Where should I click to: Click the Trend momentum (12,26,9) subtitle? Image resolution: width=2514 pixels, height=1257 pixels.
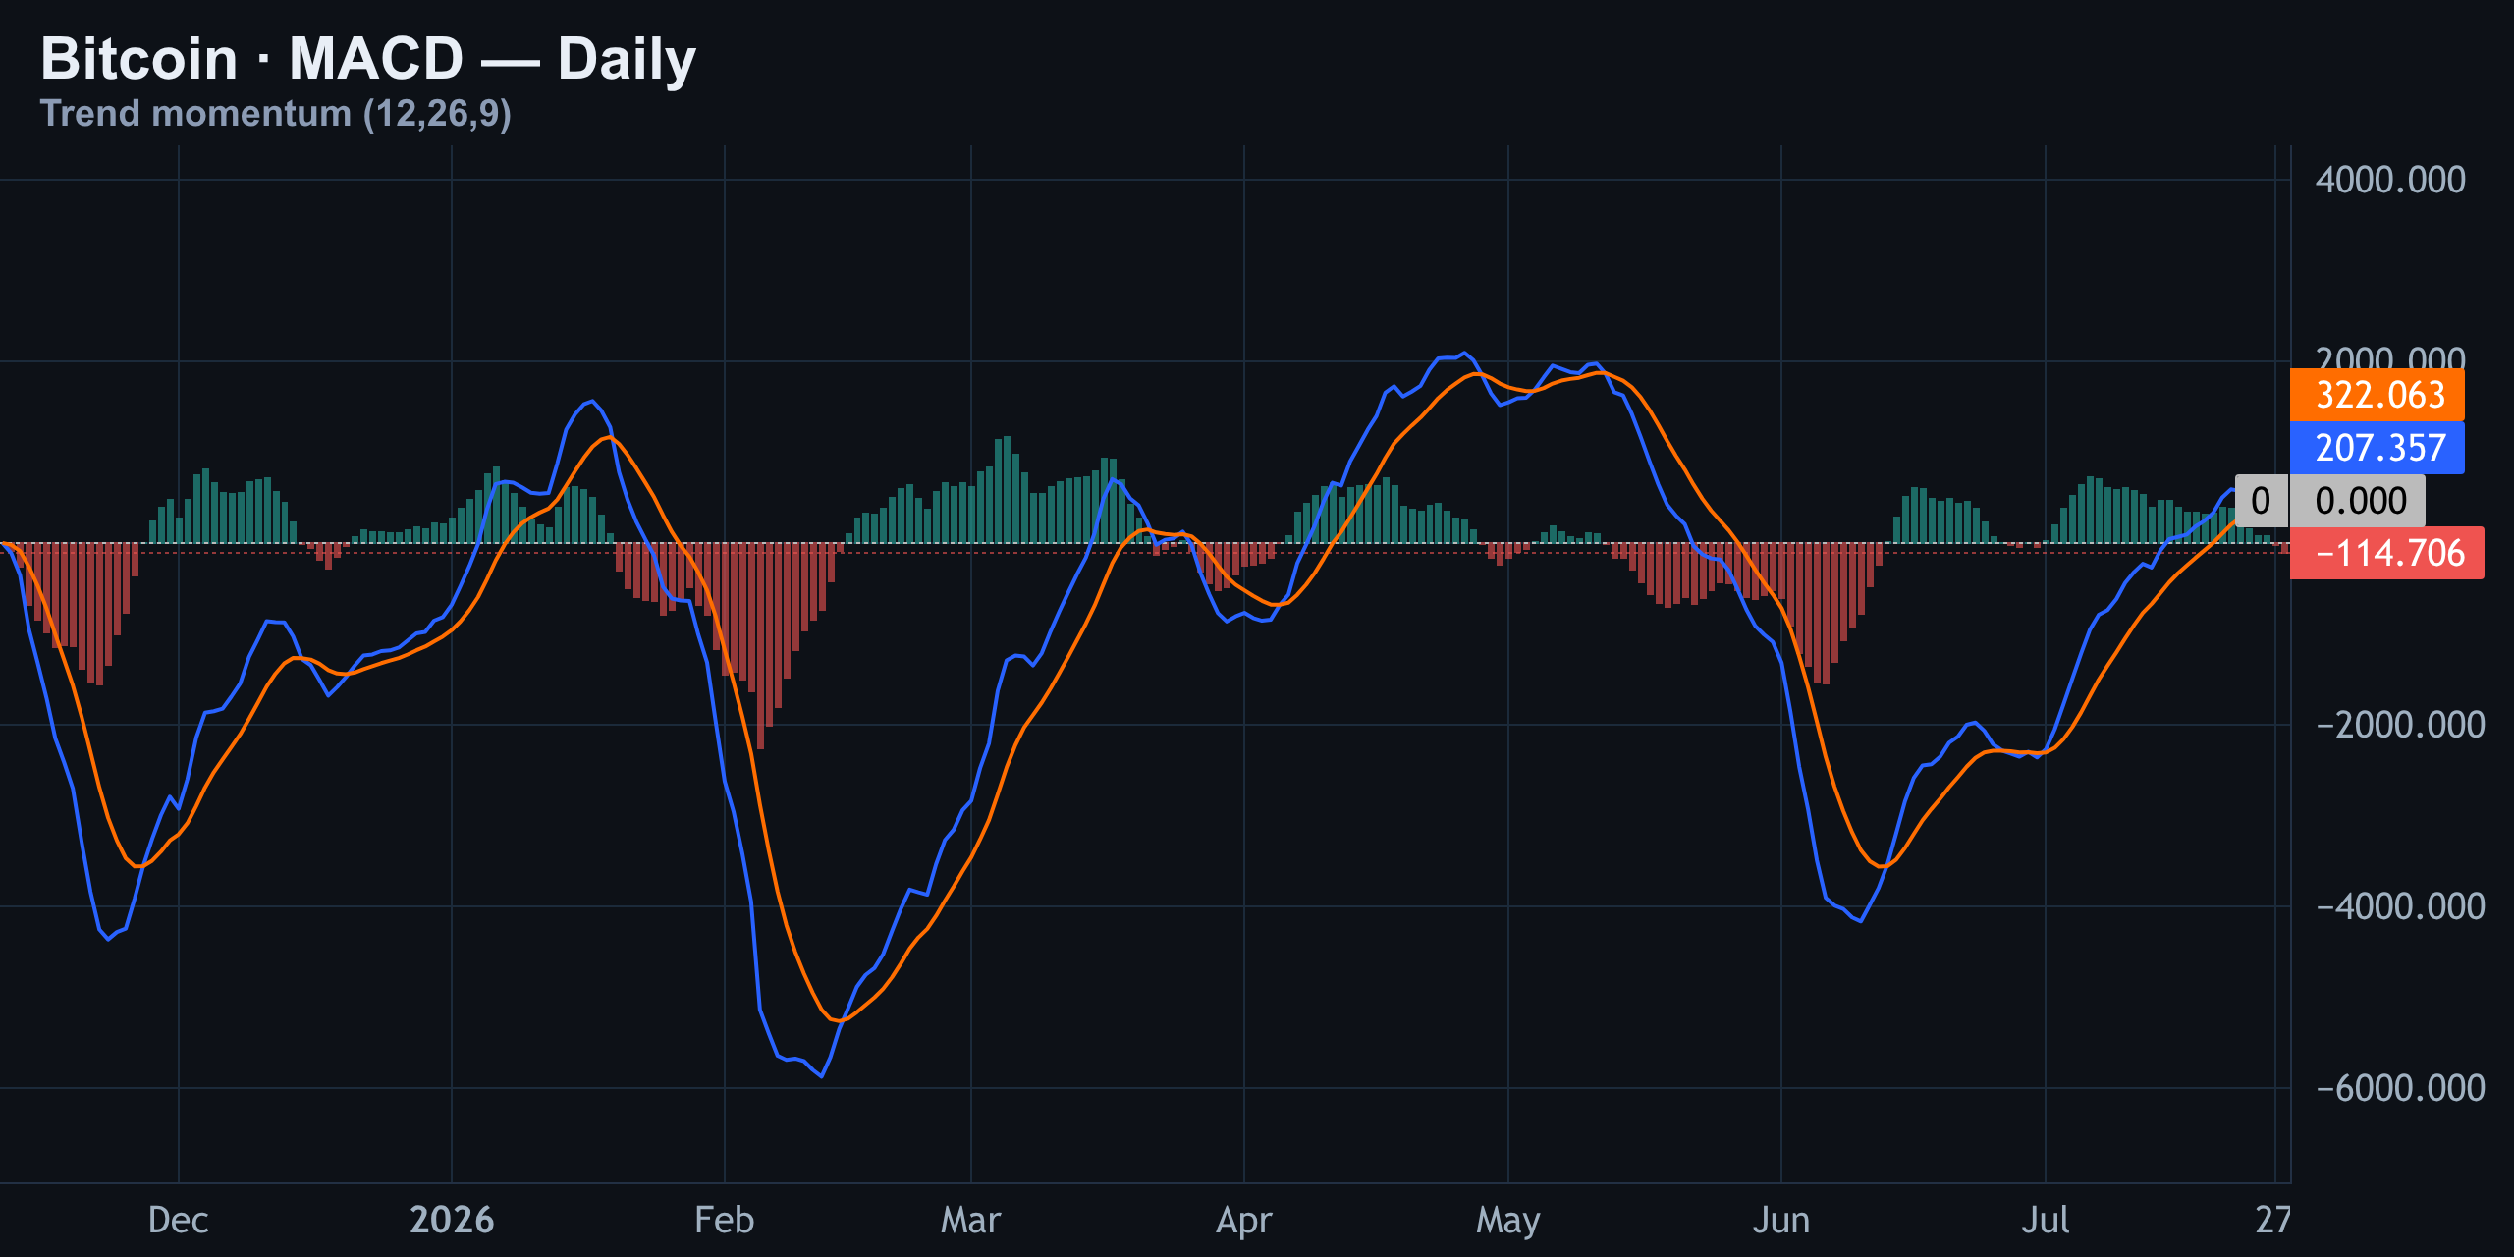click(x=276, y=114)
